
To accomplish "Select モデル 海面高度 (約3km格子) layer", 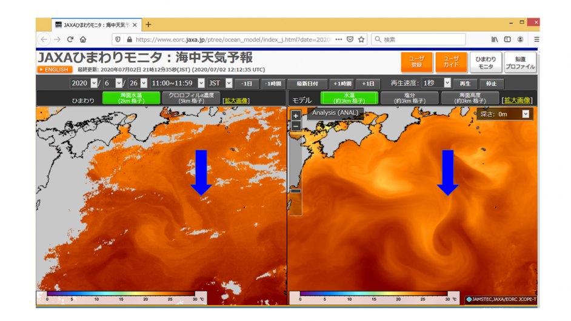I will (470, 98).
